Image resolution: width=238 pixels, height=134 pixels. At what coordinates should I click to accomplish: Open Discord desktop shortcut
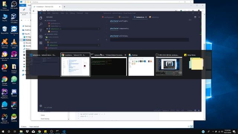[14, 93]
